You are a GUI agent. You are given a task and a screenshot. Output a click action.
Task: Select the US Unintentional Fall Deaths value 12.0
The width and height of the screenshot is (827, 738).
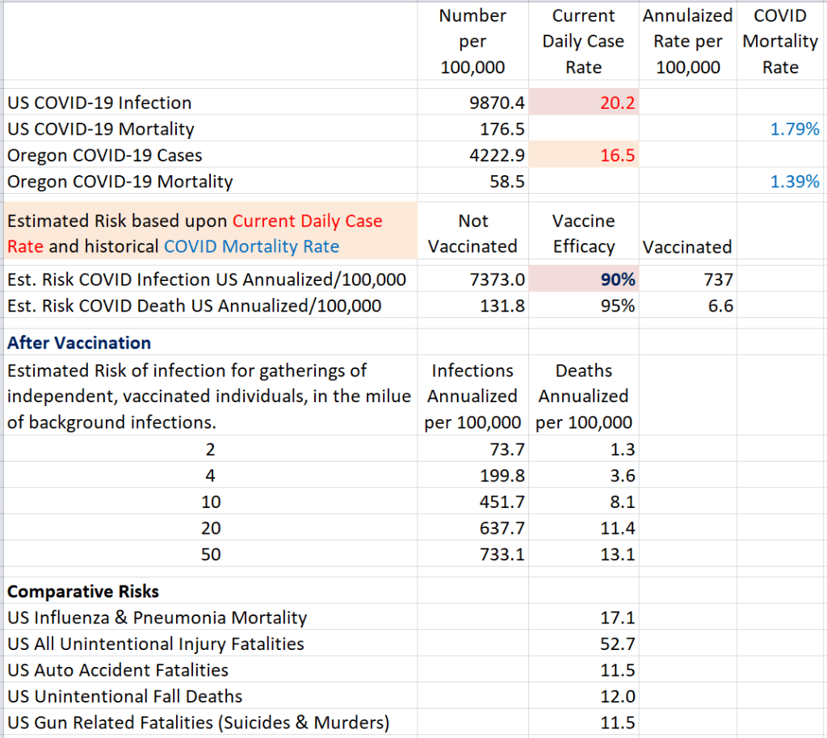coord(583,696)
